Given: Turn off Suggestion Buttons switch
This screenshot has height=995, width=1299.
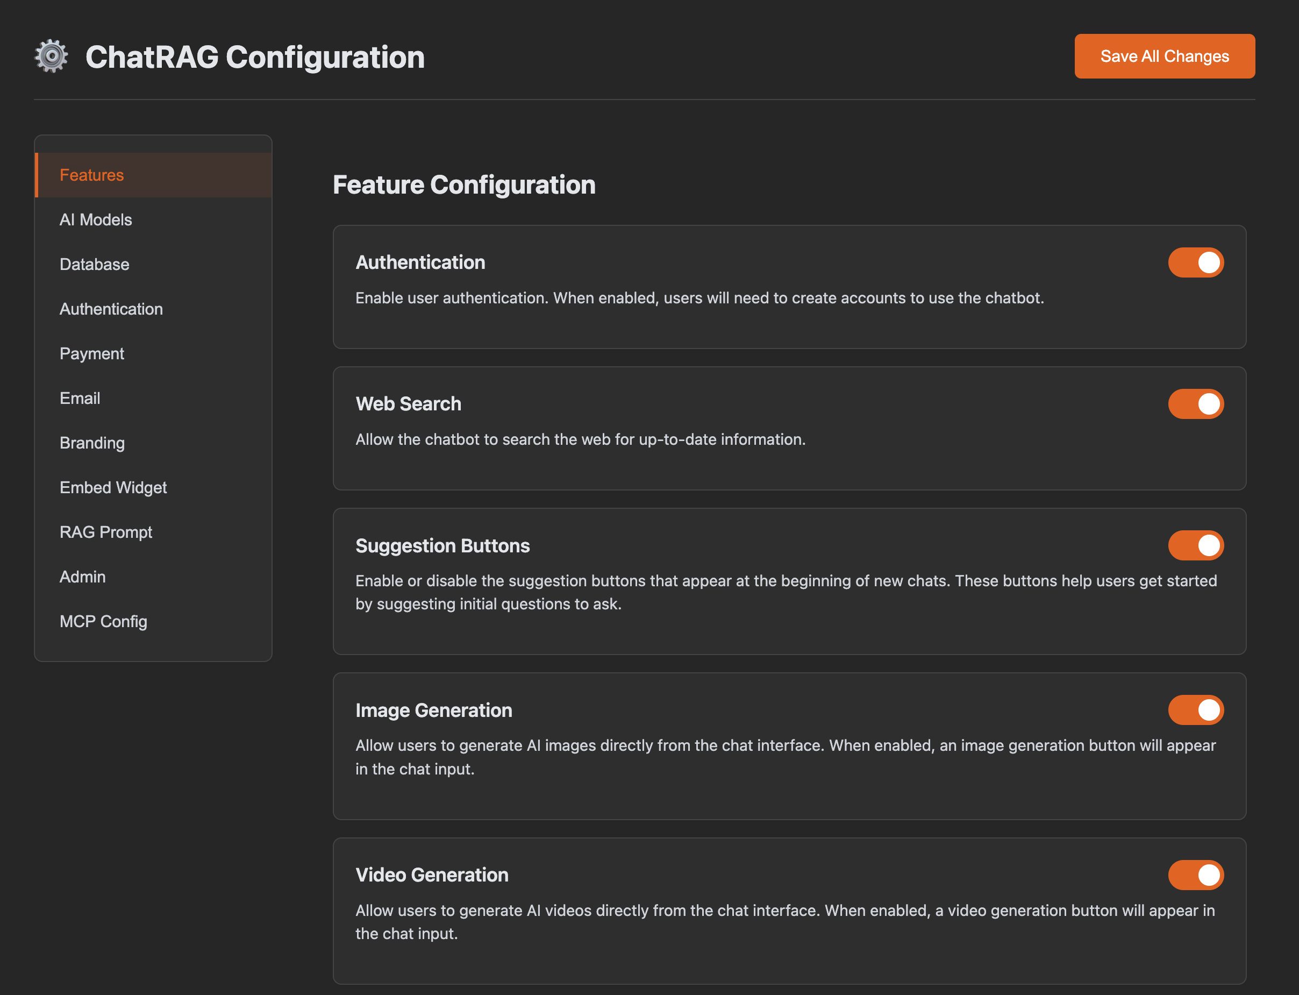Looking at the screenshot, I should click(1195, 545).
